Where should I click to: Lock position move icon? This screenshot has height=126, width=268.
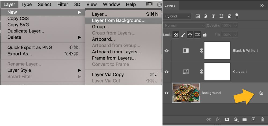click(x=190, y=35)
